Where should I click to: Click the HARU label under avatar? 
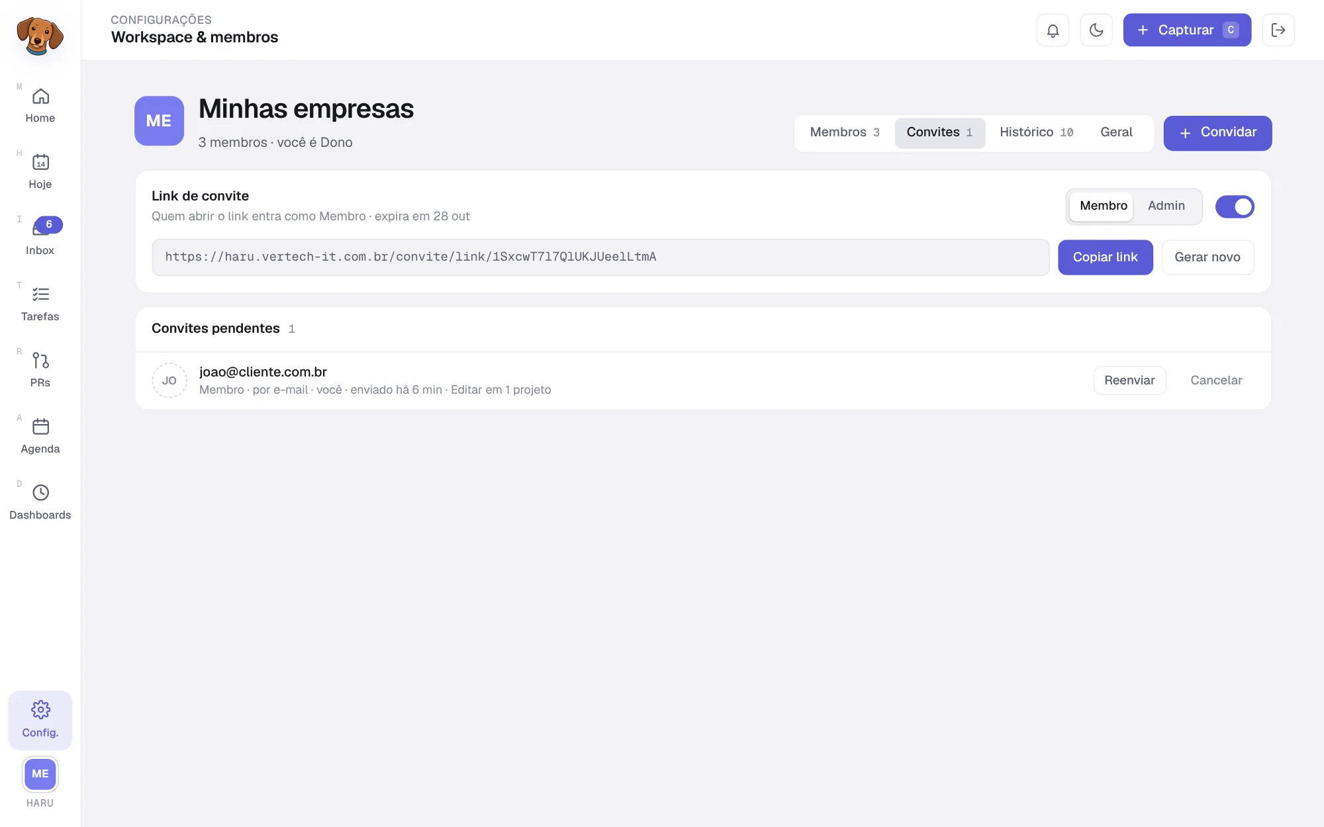pos(40,803)
